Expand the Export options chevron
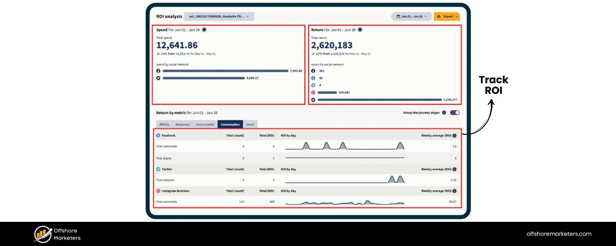The height and width of the screenshot is (246, 616). coord(456,16)
